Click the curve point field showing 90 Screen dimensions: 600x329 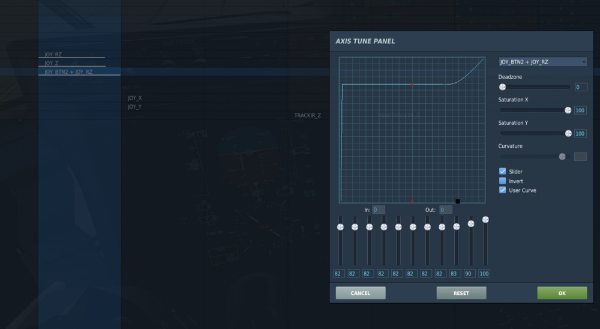(470, 273)
